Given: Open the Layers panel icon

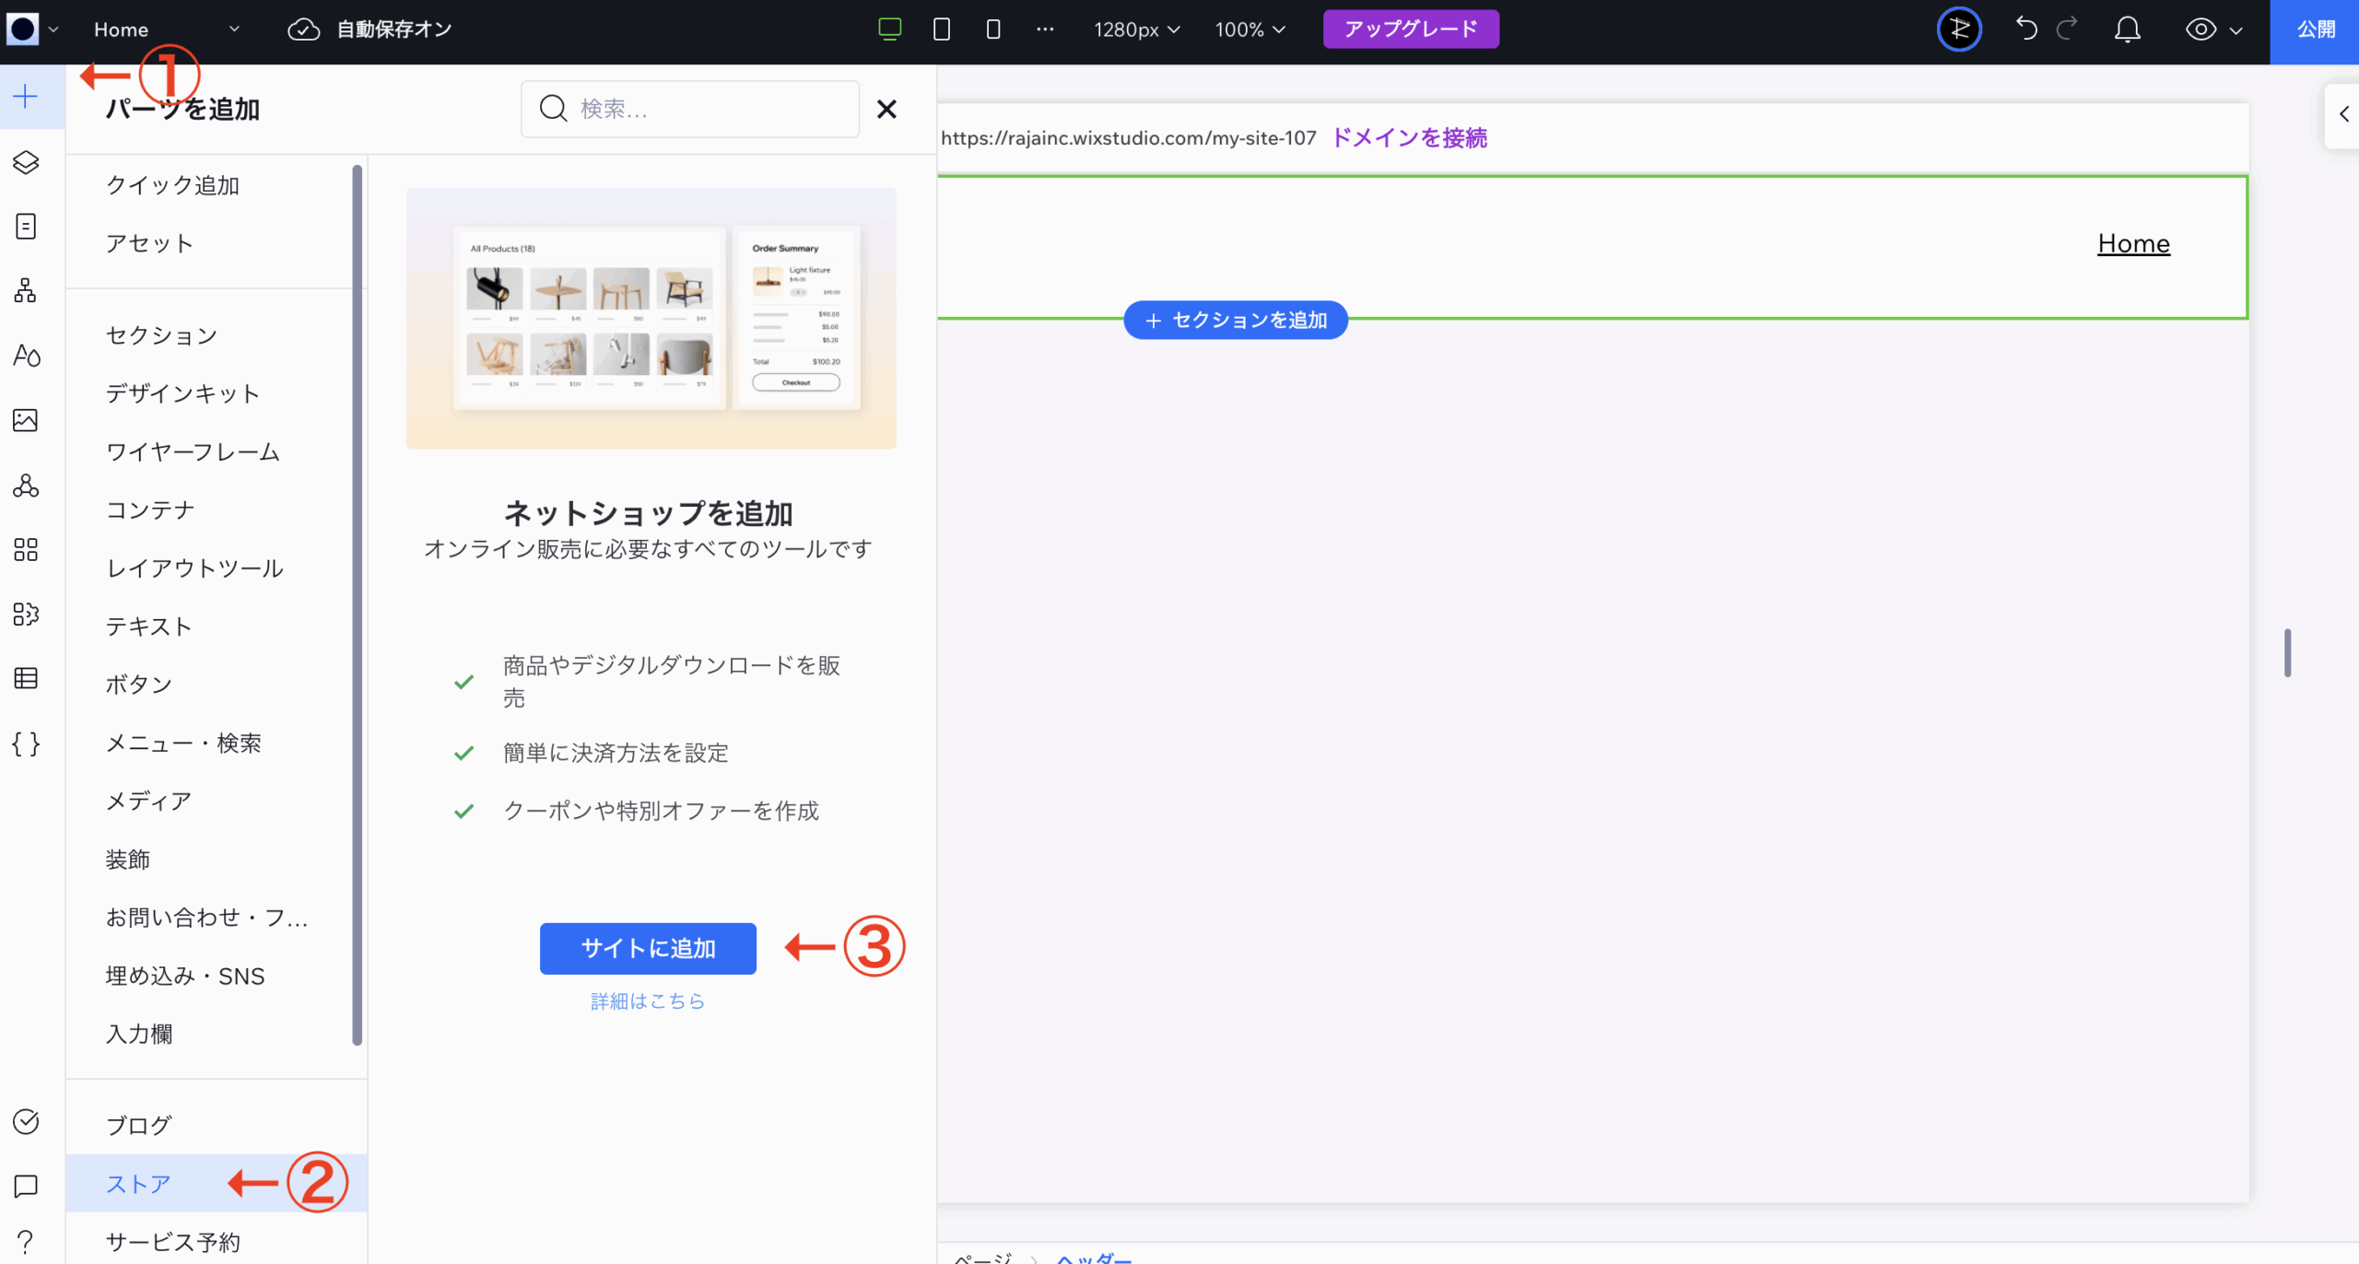Looking at the screenshot, I should [x=26, y=162].
